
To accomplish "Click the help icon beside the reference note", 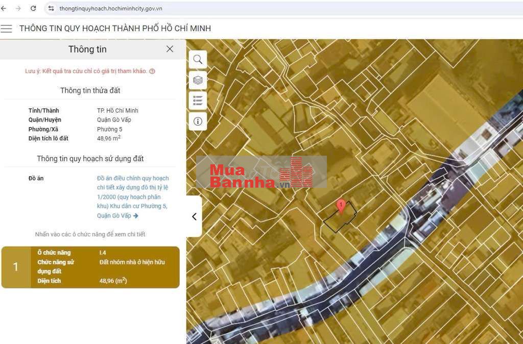I will point(152,71).
